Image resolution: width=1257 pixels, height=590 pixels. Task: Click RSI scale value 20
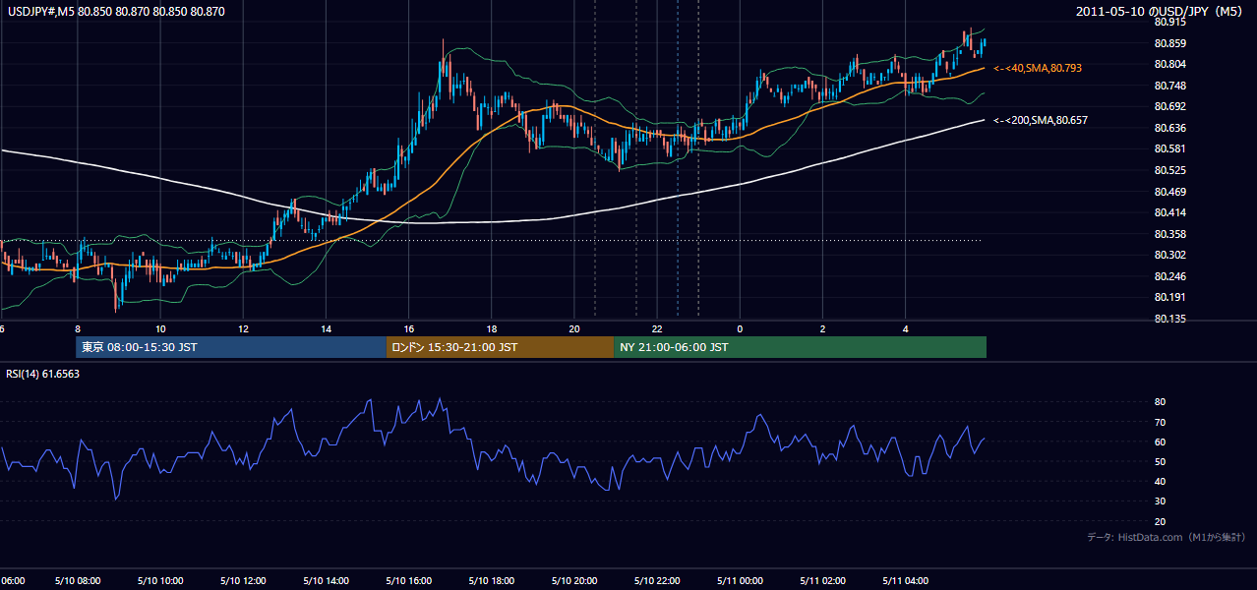click(1161, 521)
